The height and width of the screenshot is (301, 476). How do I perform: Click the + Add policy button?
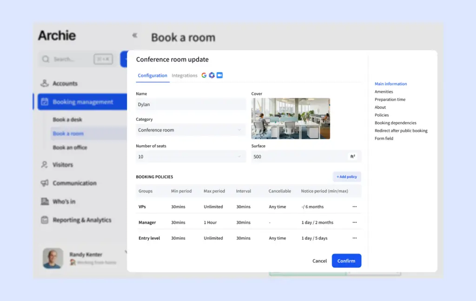pos(347,177)
